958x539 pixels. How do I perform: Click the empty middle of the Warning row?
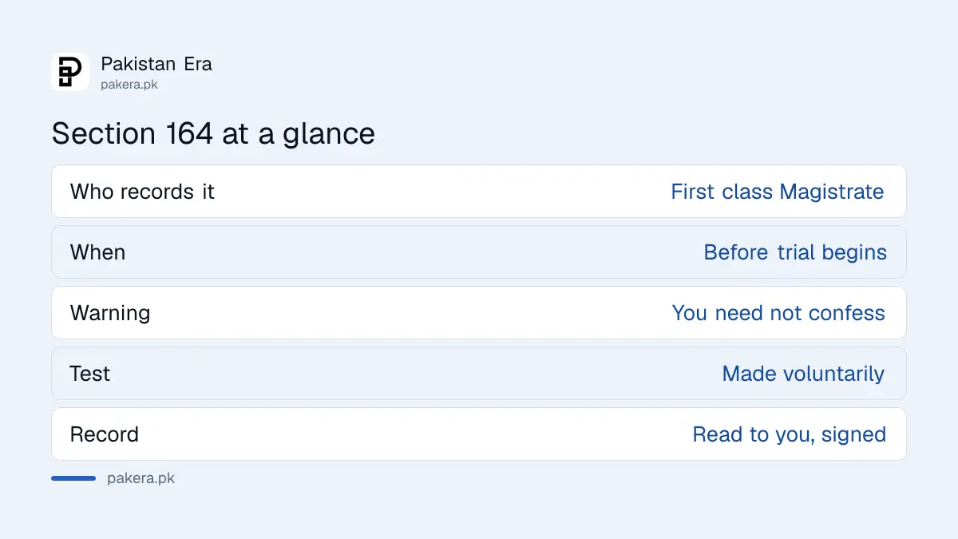411,313
